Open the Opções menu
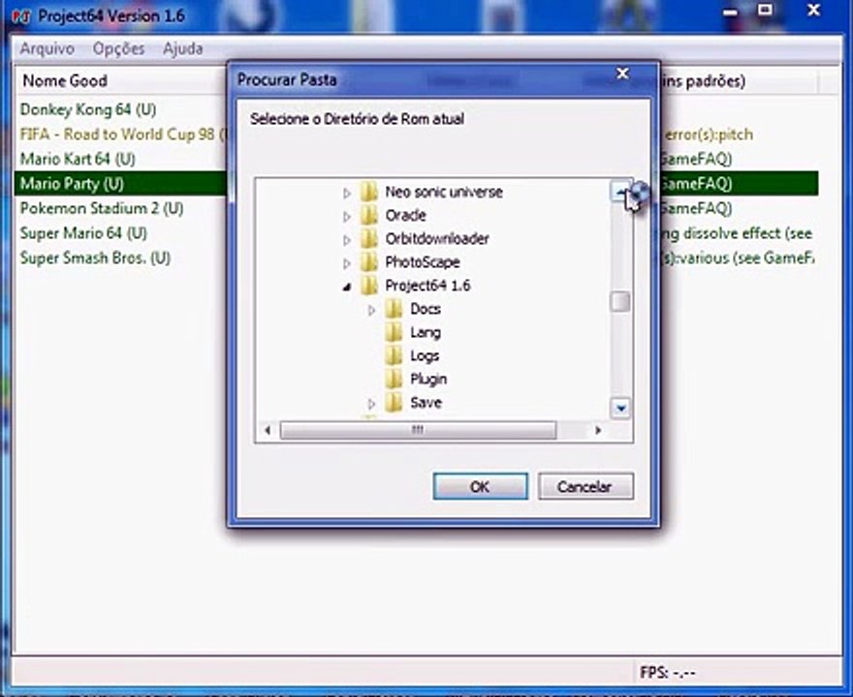Viewport: 853px width, 697px height. [x=118, y=49]
